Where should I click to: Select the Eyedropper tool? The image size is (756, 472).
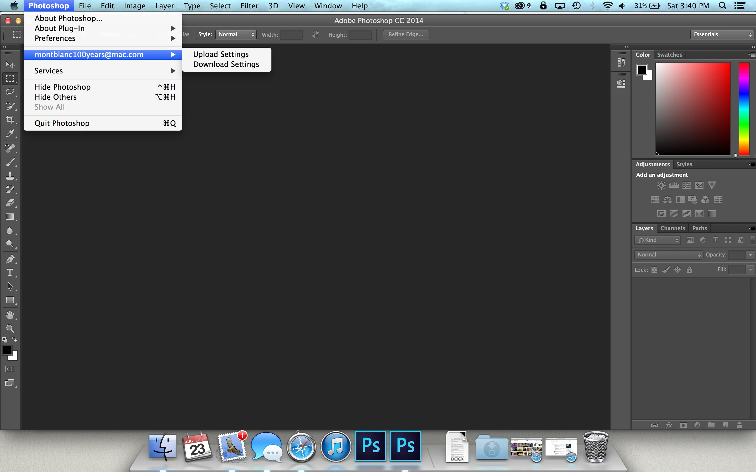pos(10,134)
